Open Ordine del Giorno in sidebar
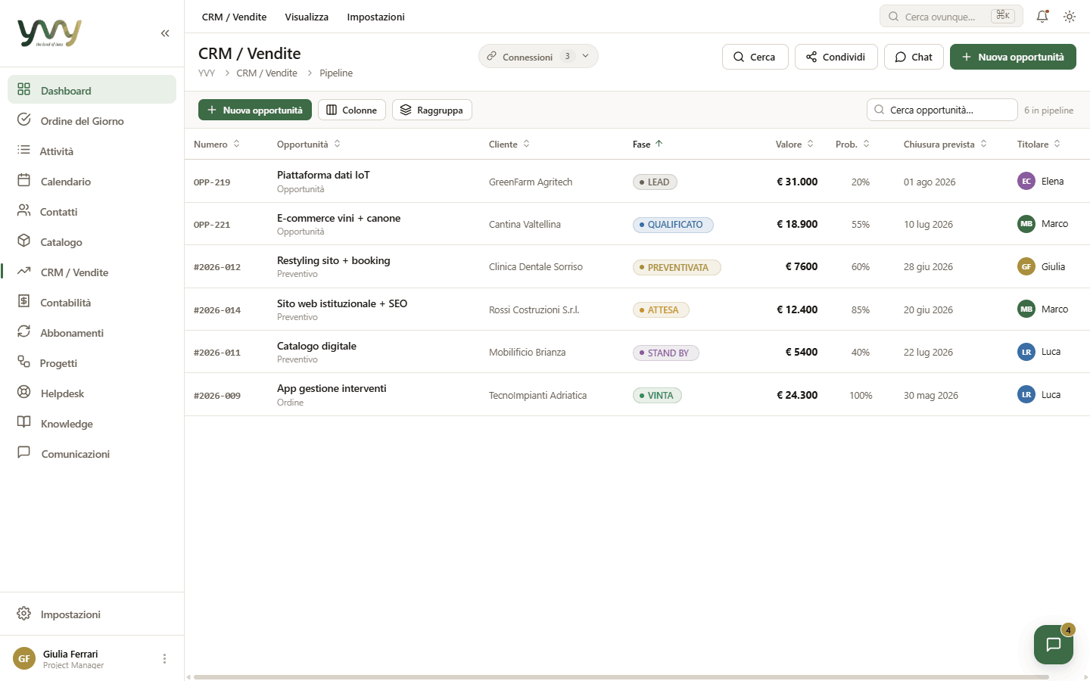This screenshot has width=1090, height=681. tap(92, 120)
